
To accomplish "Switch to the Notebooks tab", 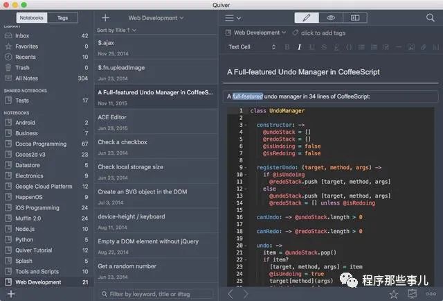I will 32,18.
